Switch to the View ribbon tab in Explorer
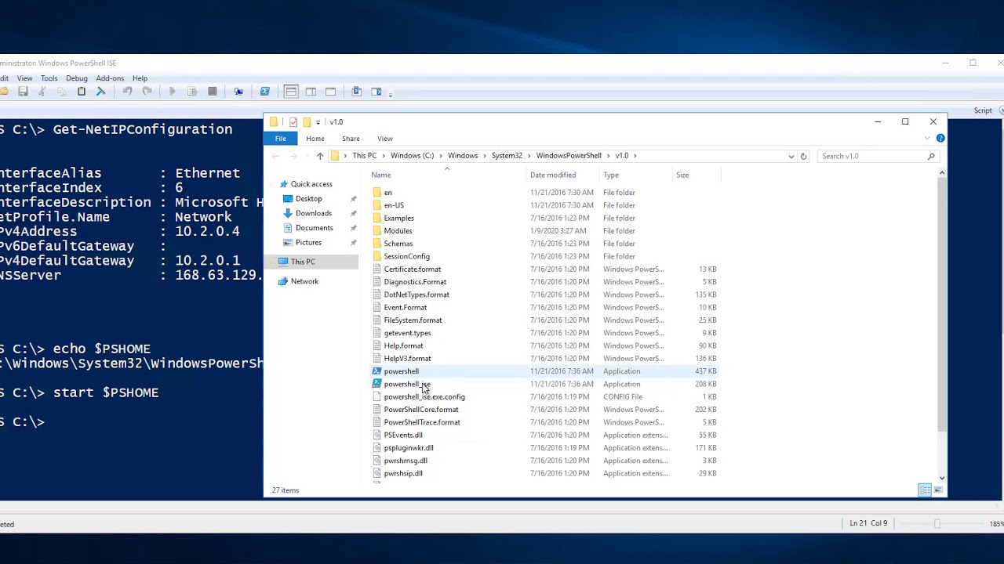1004x564 pixels. tap(384, 139)
